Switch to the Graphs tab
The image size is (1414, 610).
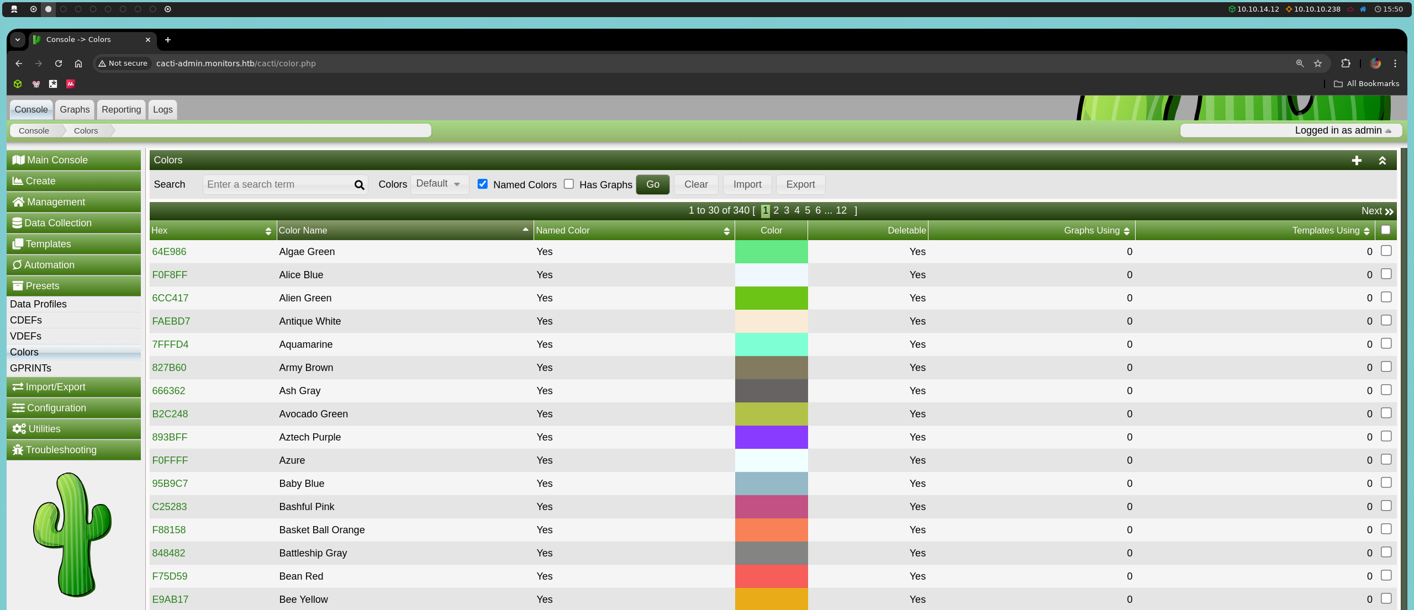pyautogui.click(x=75, y=109)
